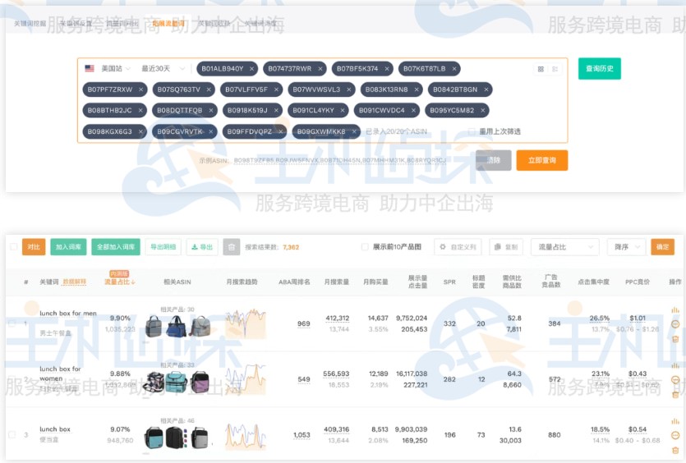Remove ASIN tag B07K6T87LB
The height and width of the screenshot is (463, 686).
tap(454, 69)
